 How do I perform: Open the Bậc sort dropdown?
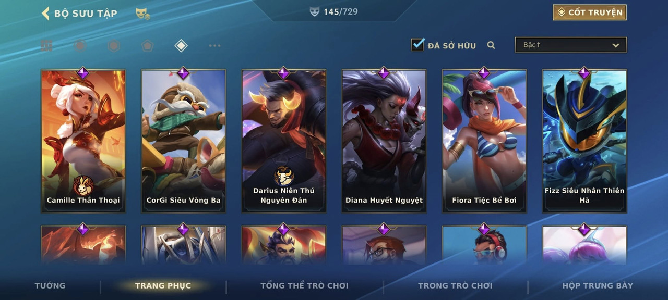point(571,45)
